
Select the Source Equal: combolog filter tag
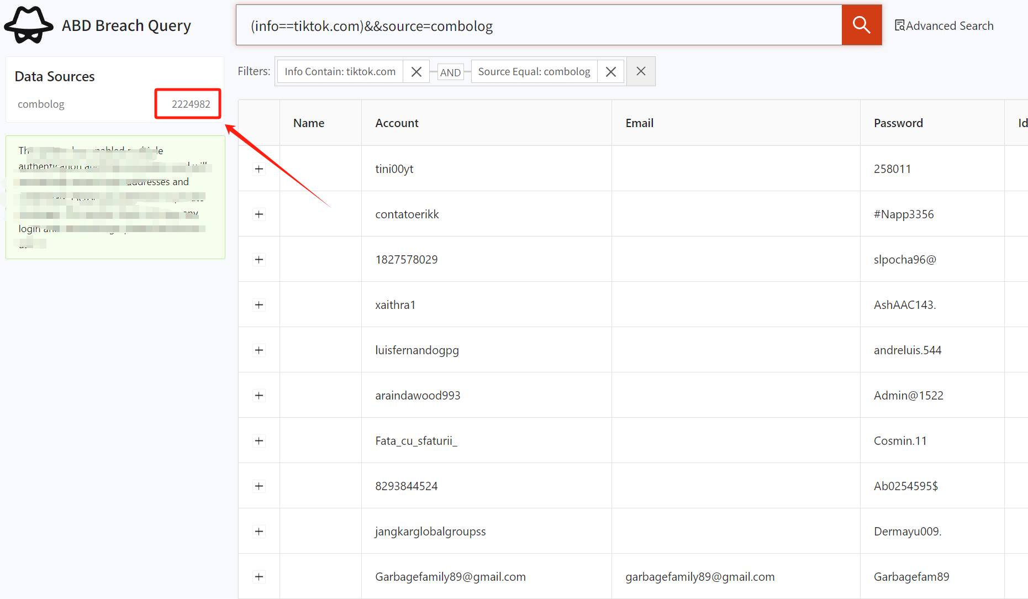pos(534,72)
